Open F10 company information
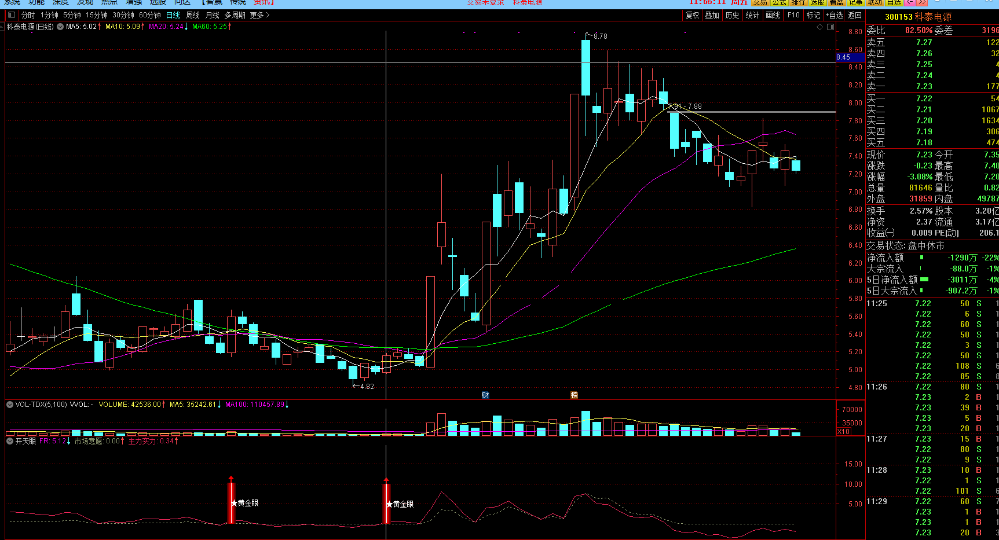The width and height of the screenshot is (999, 540). point(793,15)
